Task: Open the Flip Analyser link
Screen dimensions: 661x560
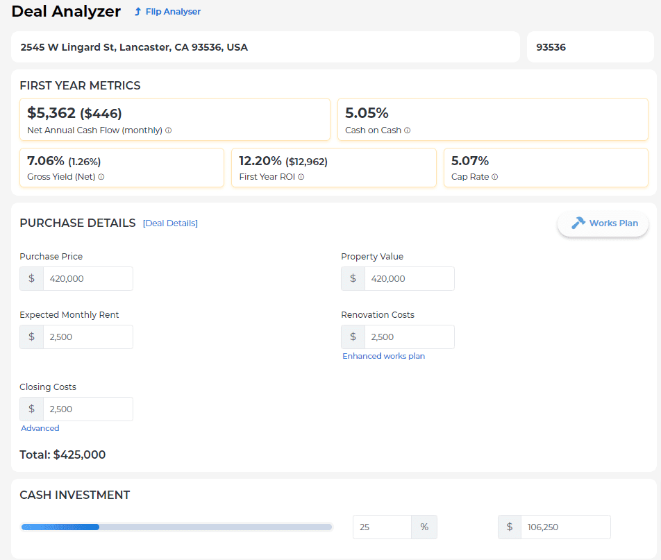Action: [x=167, y=12]
